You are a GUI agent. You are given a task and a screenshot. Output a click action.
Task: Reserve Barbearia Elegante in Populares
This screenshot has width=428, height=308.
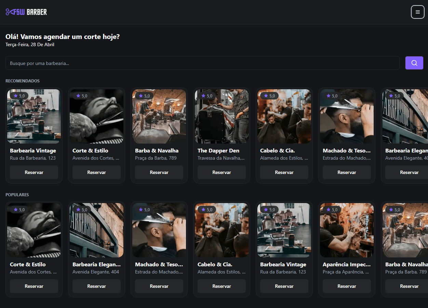coord(96,286)
